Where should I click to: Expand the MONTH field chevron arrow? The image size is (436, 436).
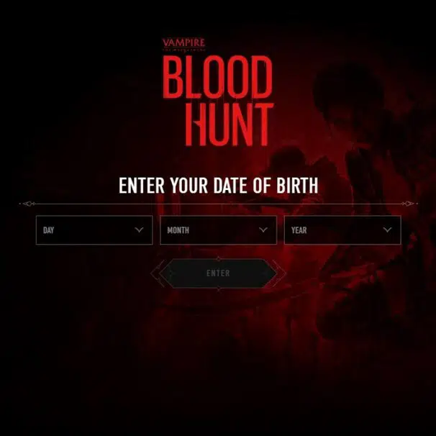coord(263,230)
